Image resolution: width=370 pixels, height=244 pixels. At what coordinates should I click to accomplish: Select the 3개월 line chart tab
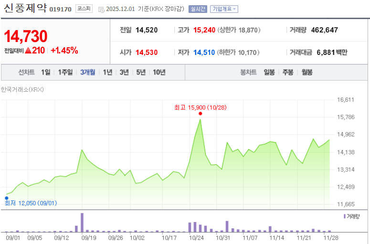point(87,72)
